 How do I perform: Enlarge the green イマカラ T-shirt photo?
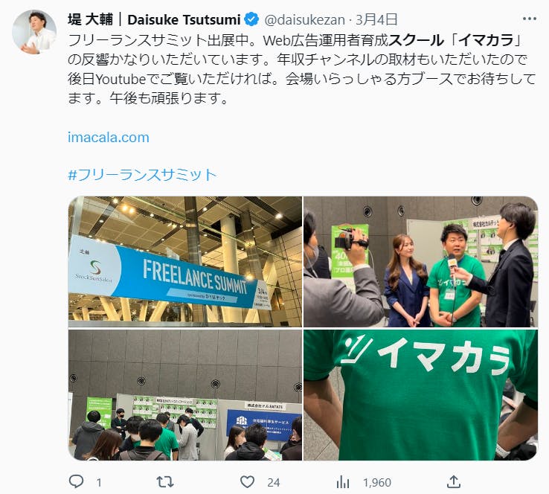tap(420, 395)
